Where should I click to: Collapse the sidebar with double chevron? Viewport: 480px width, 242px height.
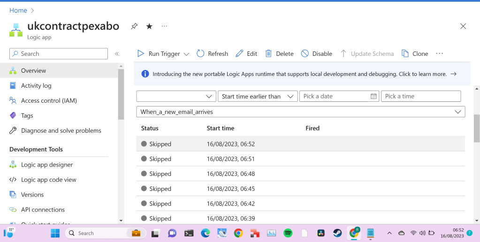[117, 54]
